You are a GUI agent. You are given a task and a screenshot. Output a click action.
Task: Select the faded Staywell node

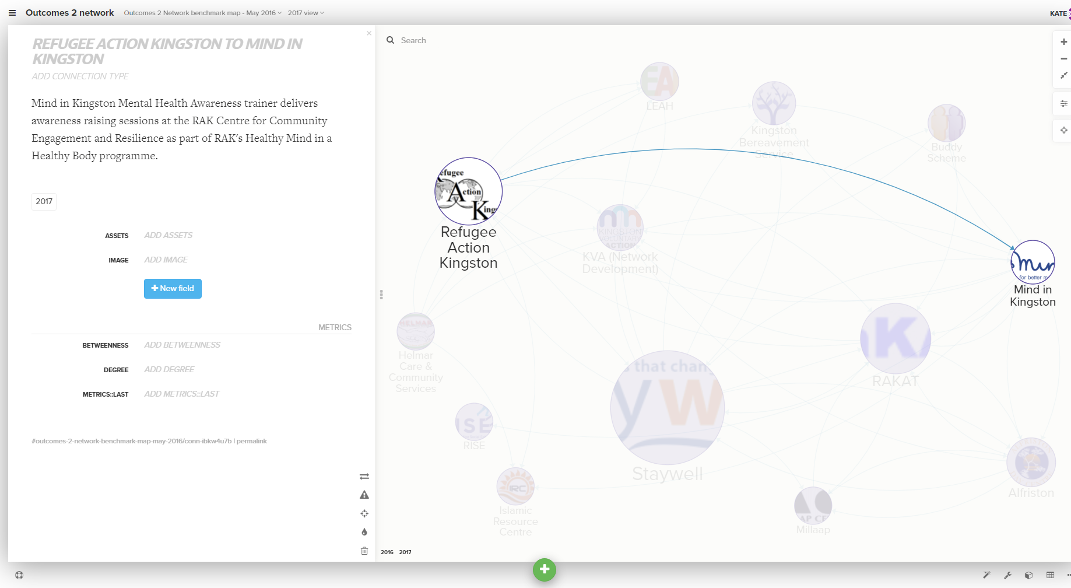click(x=668, y=408)
